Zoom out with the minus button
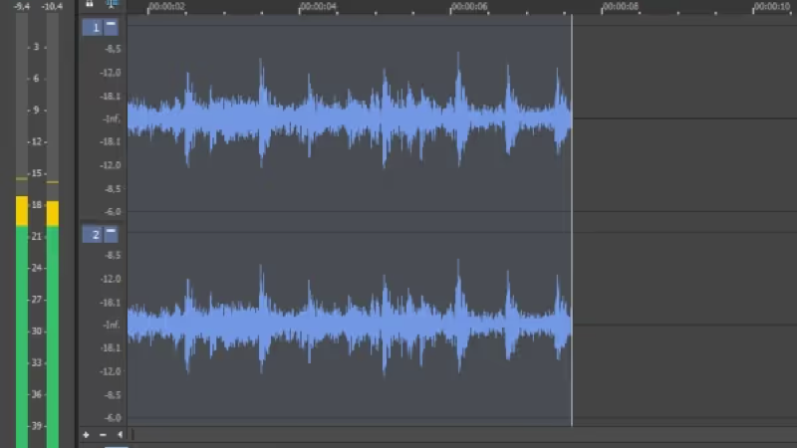 (x=103, y=435)
